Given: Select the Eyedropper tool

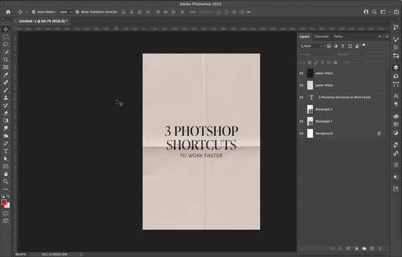Looking at the screenshot, I should pos(5,75).
